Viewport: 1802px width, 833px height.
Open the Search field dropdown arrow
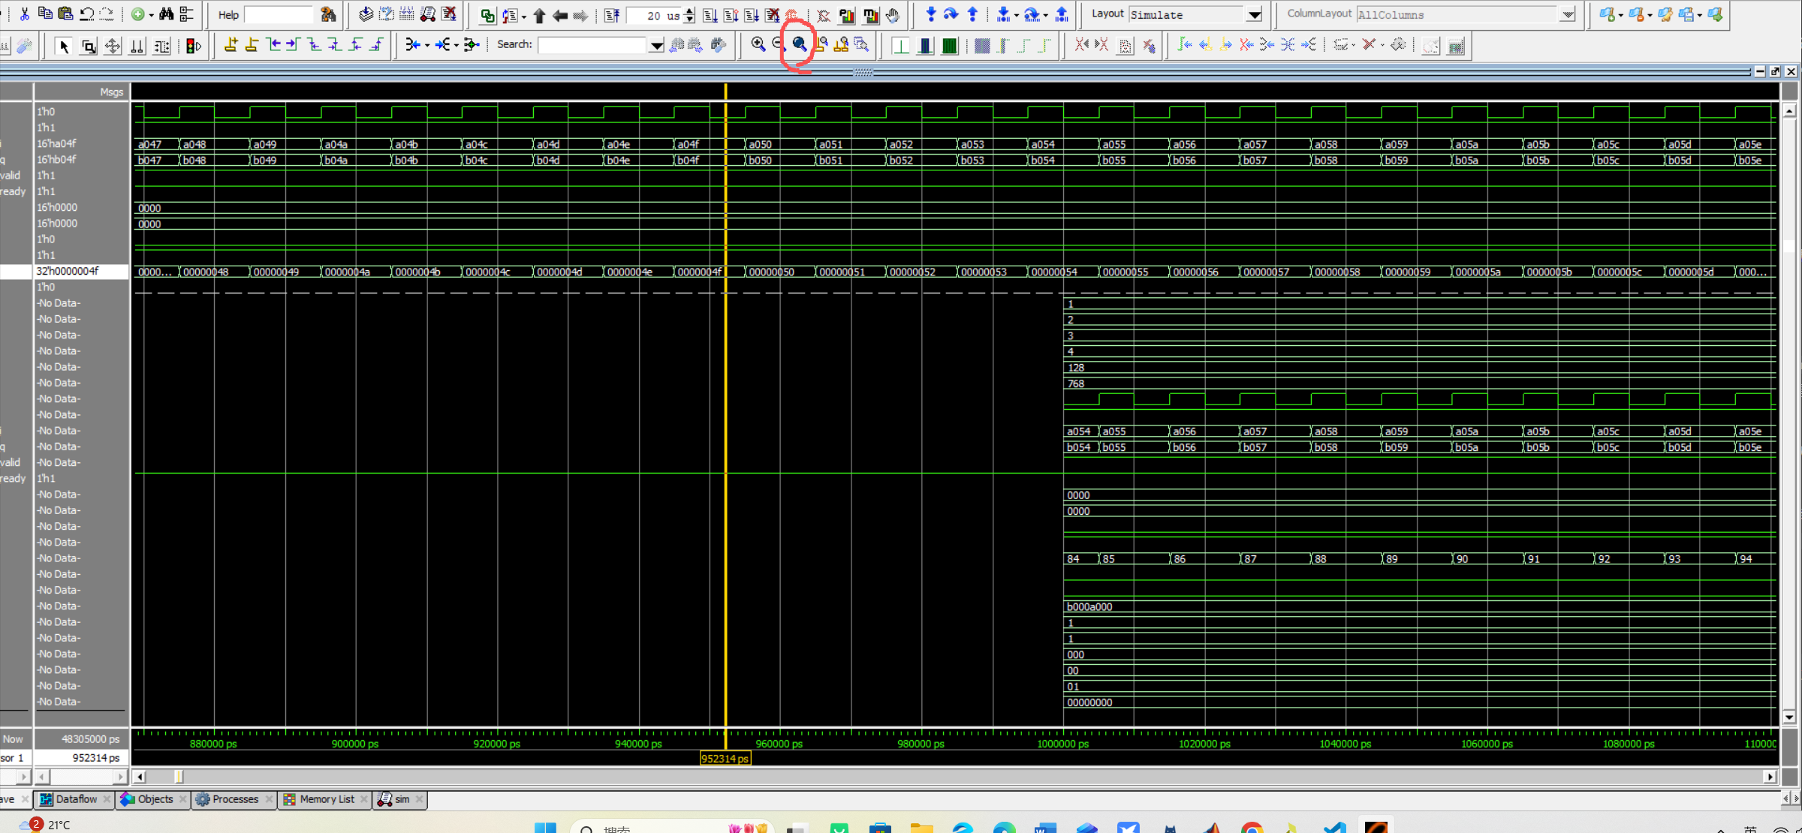click(656, 46)
